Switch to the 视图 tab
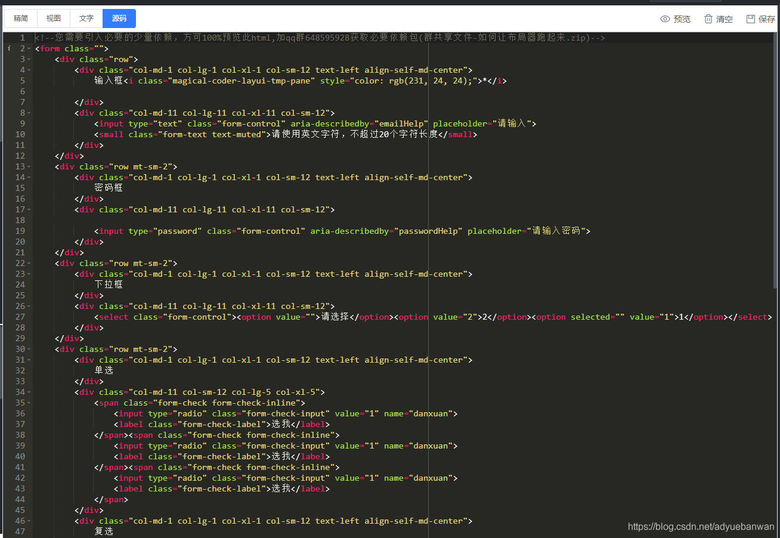780x538 pixels. pyautogui.click(x=54, y=18)
